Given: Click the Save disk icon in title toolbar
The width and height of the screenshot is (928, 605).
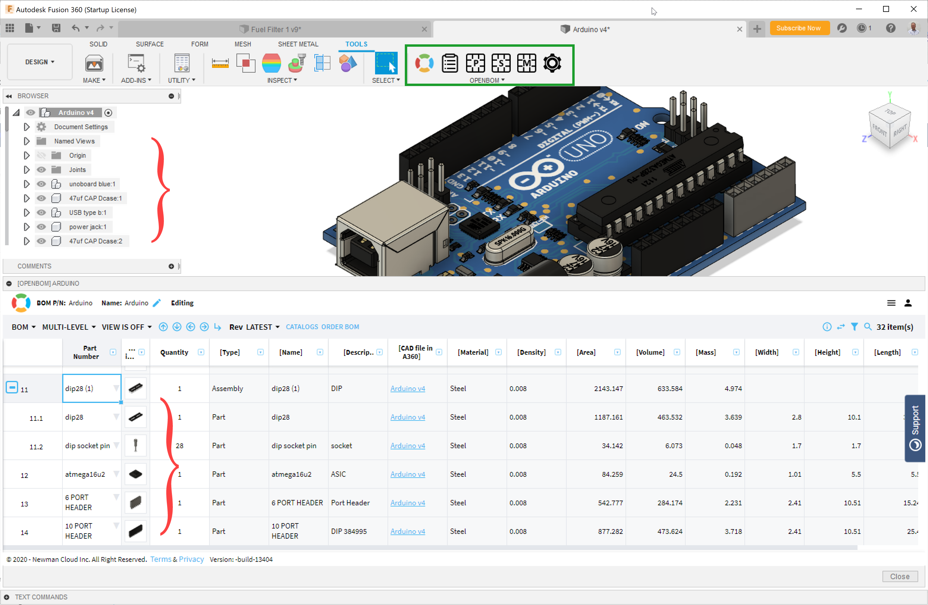Looking at the screenshot, I should click(56, 28).
